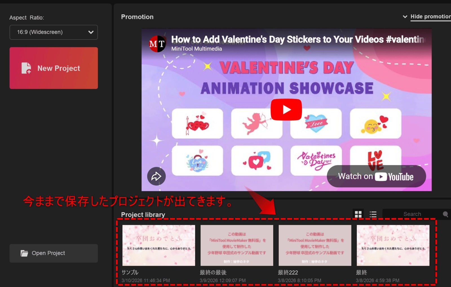Open the 最終 project thumbnail

[393, 245]
